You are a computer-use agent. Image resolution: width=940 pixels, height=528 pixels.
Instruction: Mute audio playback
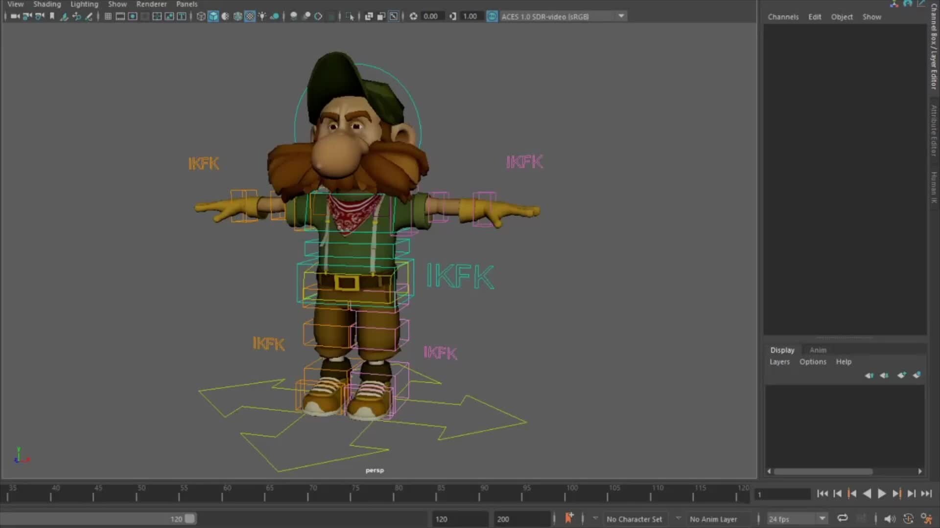point(890,519)
